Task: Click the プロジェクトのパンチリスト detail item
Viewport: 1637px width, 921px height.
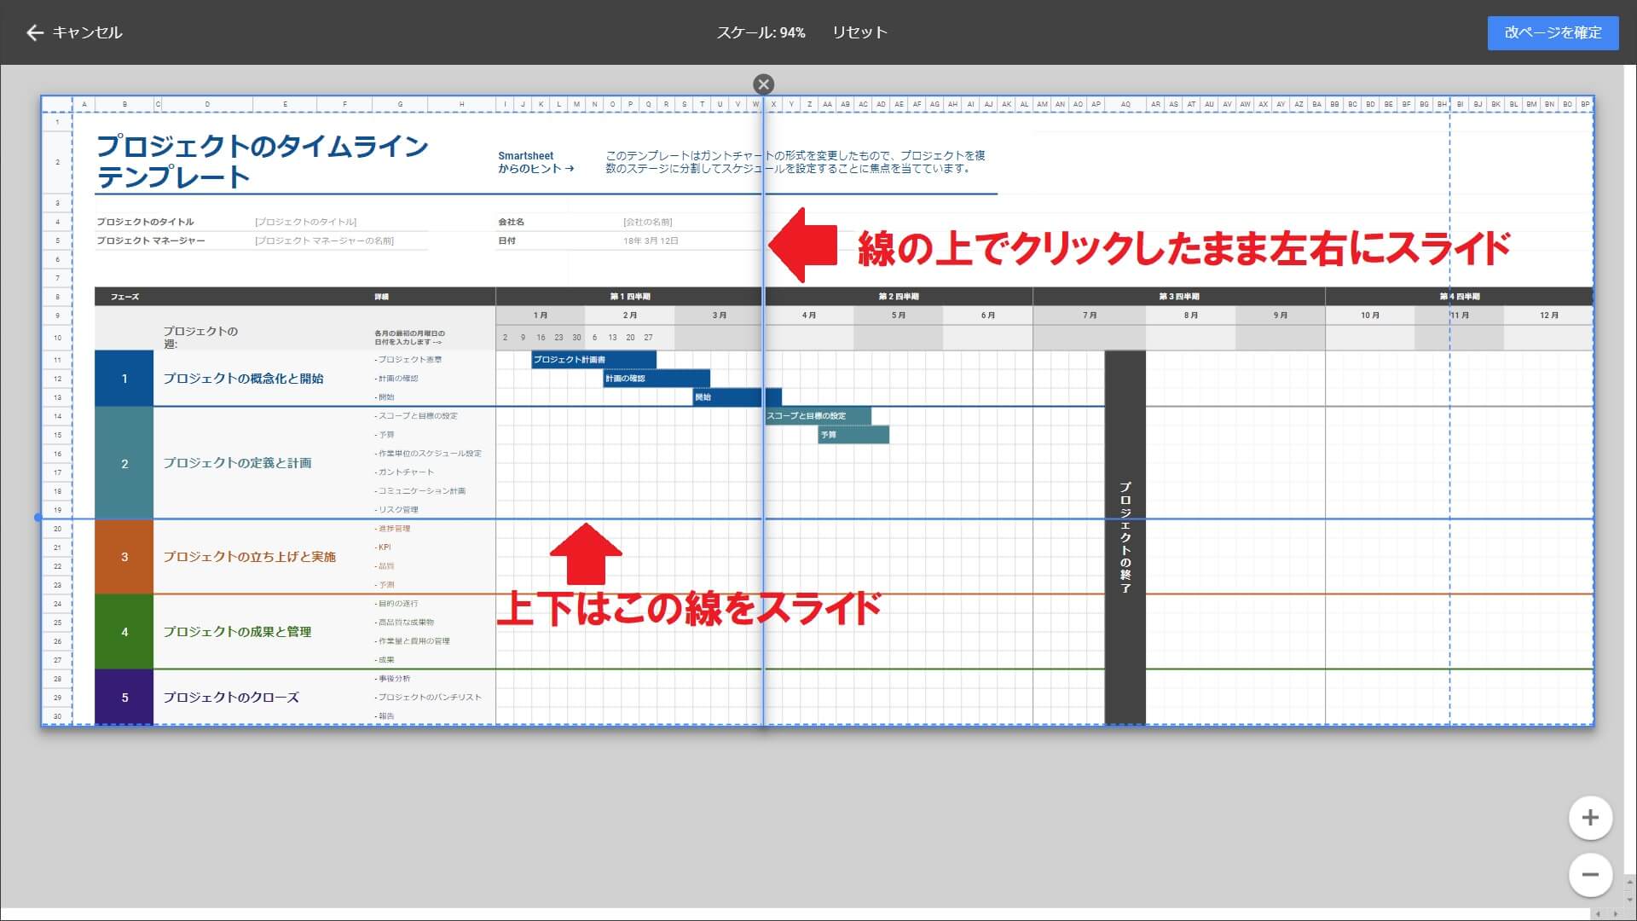Action: (x=428, y=698)
